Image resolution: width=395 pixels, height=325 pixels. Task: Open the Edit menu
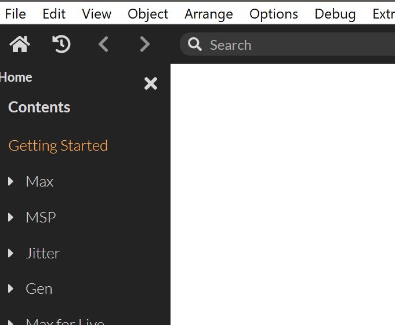(x=54, y=14)
